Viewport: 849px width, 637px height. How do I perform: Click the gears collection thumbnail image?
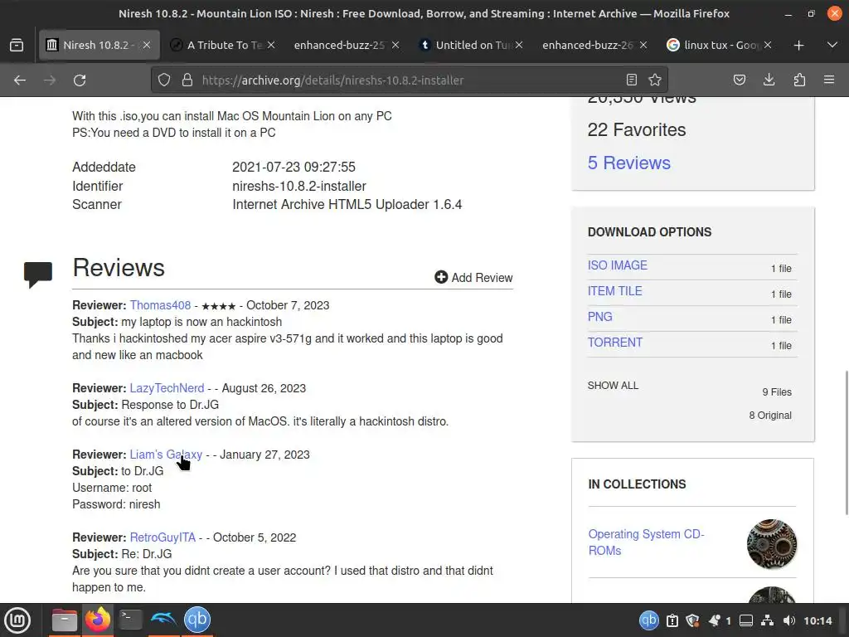tap(772, 544)
